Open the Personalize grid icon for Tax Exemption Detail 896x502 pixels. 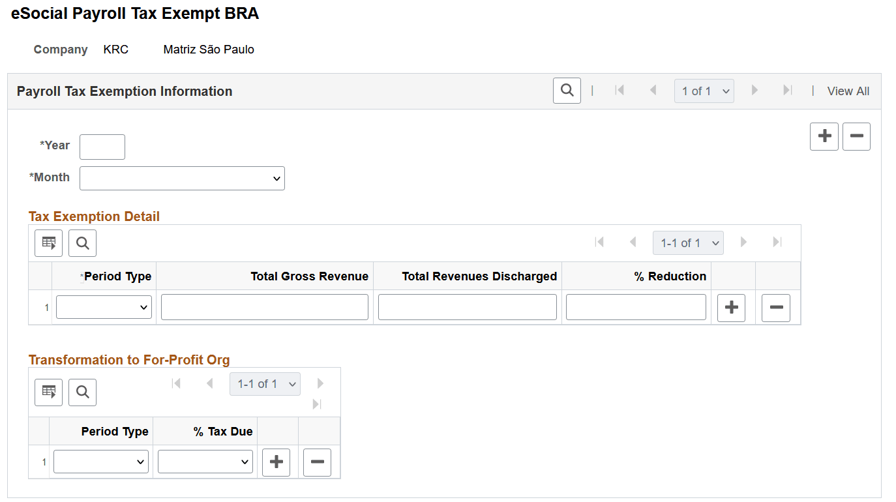[x=48, y=243]
